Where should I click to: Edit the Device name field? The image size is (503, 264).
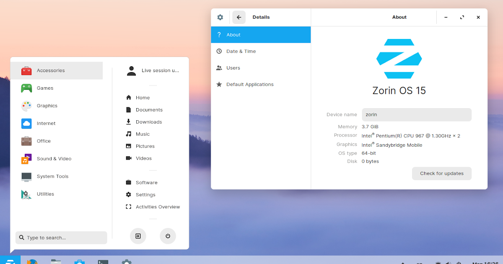coord(417,114)
